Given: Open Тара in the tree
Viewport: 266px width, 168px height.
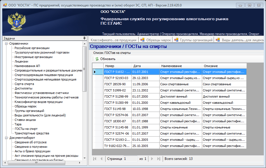Looking at the screenshot, I should coord(18,124).
